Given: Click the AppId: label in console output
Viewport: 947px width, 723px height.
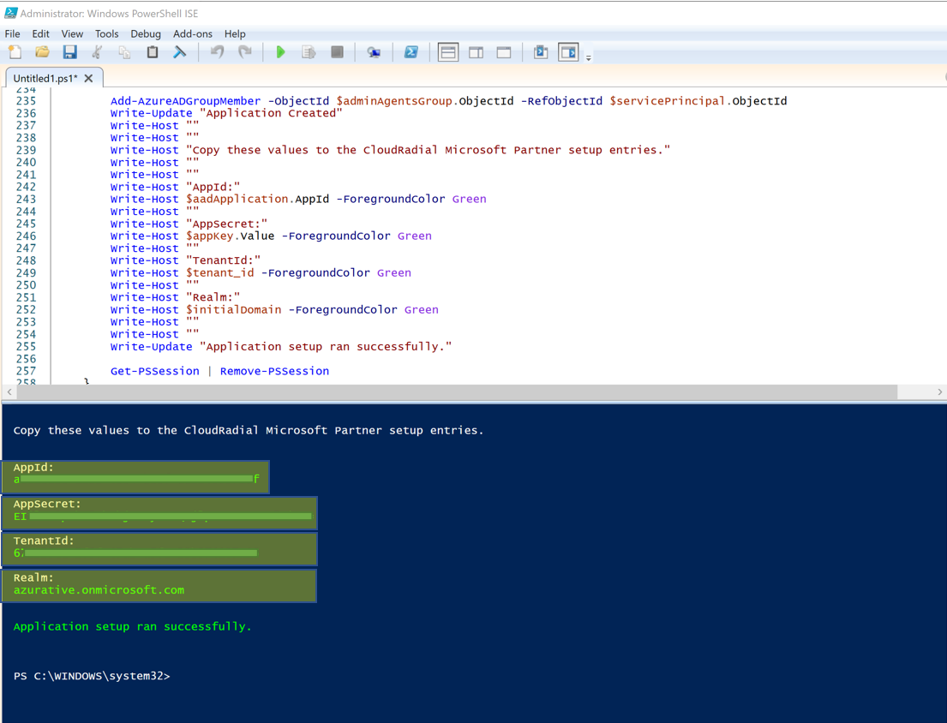Looking at the screenshot, I should click(33, 467).
